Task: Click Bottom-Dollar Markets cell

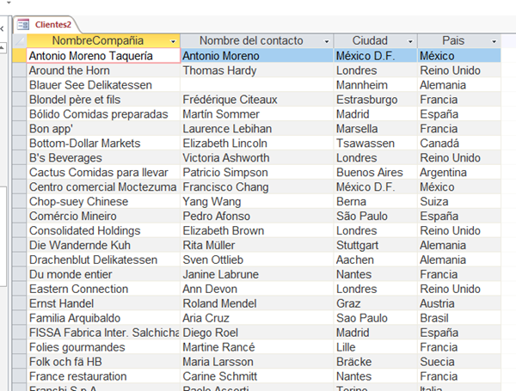Action: 103,143
